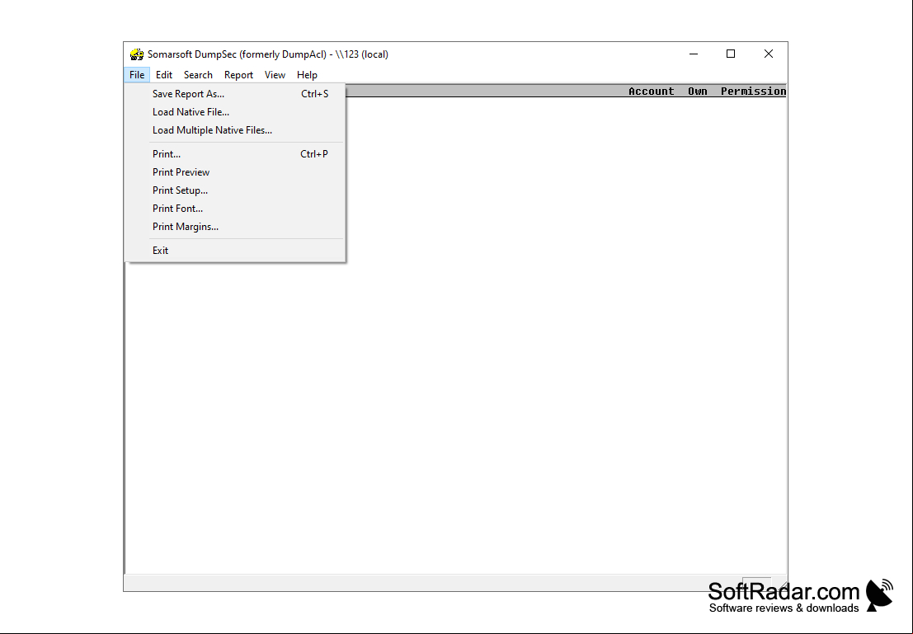The width and height of the screenshot is (913, 634).
Task: Click the Permission column header
Action: (x=754, y=91)
